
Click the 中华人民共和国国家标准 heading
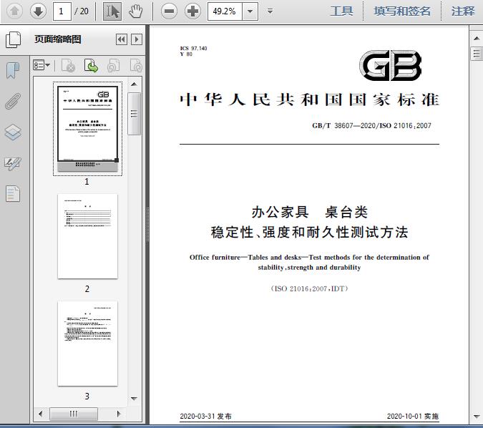coord(309,99)
